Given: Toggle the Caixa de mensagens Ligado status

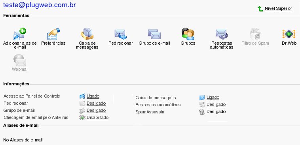Looking at the screenshot, I should (x=213, y=98).
